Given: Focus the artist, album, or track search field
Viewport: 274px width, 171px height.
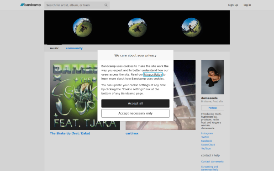Looking at the screenshot, I should [77, 5].
